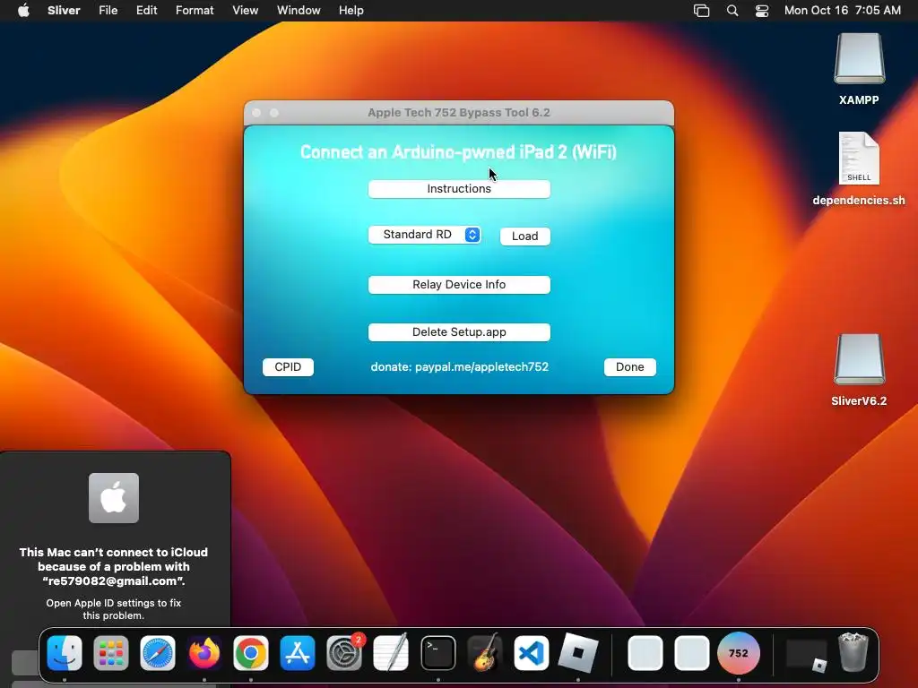The height and width of the screenshot is (688, 918).
Task: Select the XAMPP drive icon on desktop
Action: [x=860, y=58]
